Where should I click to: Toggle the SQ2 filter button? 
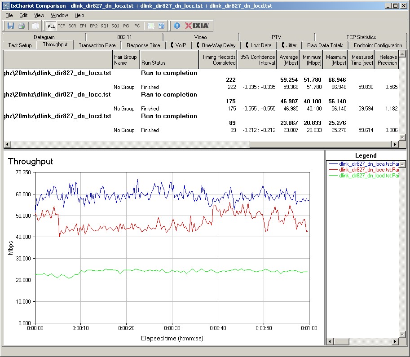pos(115,26)
